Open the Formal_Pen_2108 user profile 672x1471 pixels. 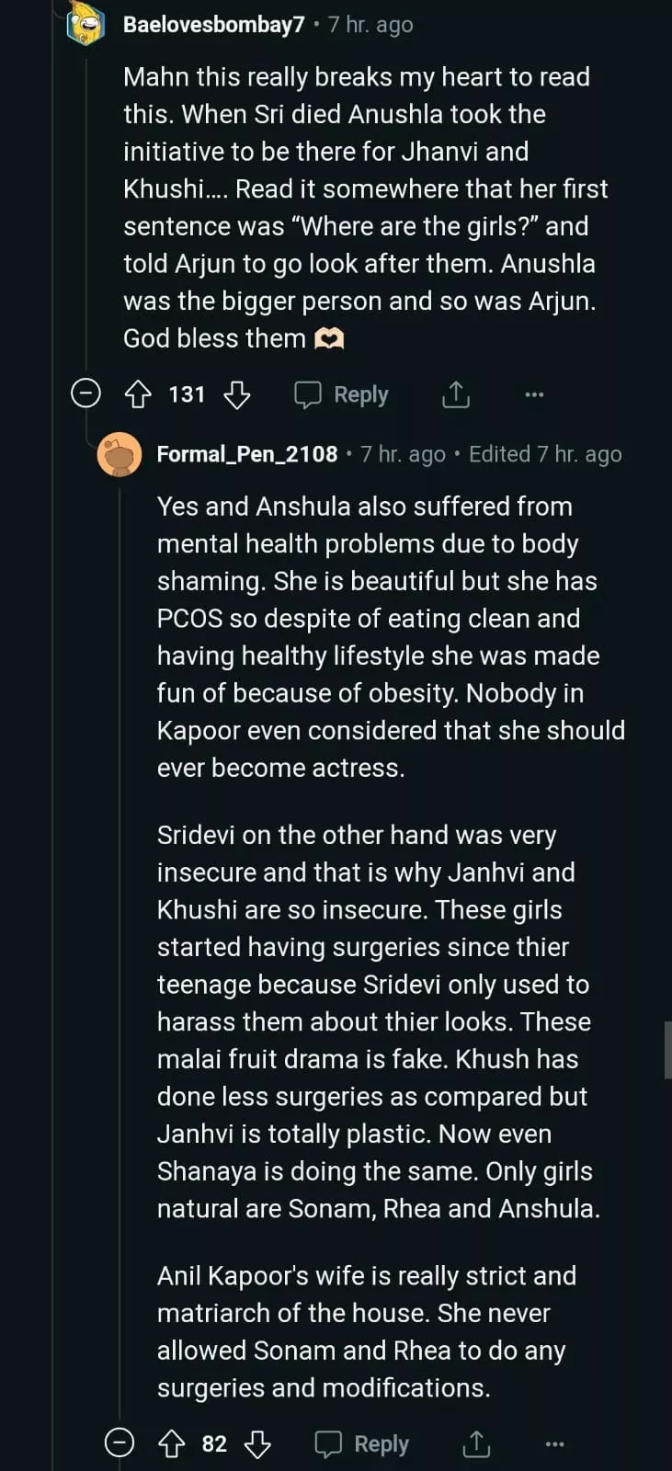point(247,454)
